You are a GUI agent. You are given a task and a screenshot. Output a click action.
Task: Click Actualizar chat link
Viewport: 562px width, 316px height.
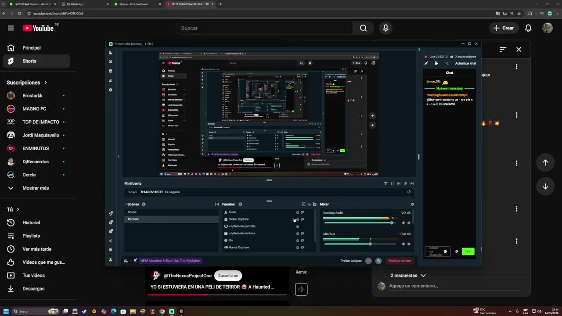[465, 63]
